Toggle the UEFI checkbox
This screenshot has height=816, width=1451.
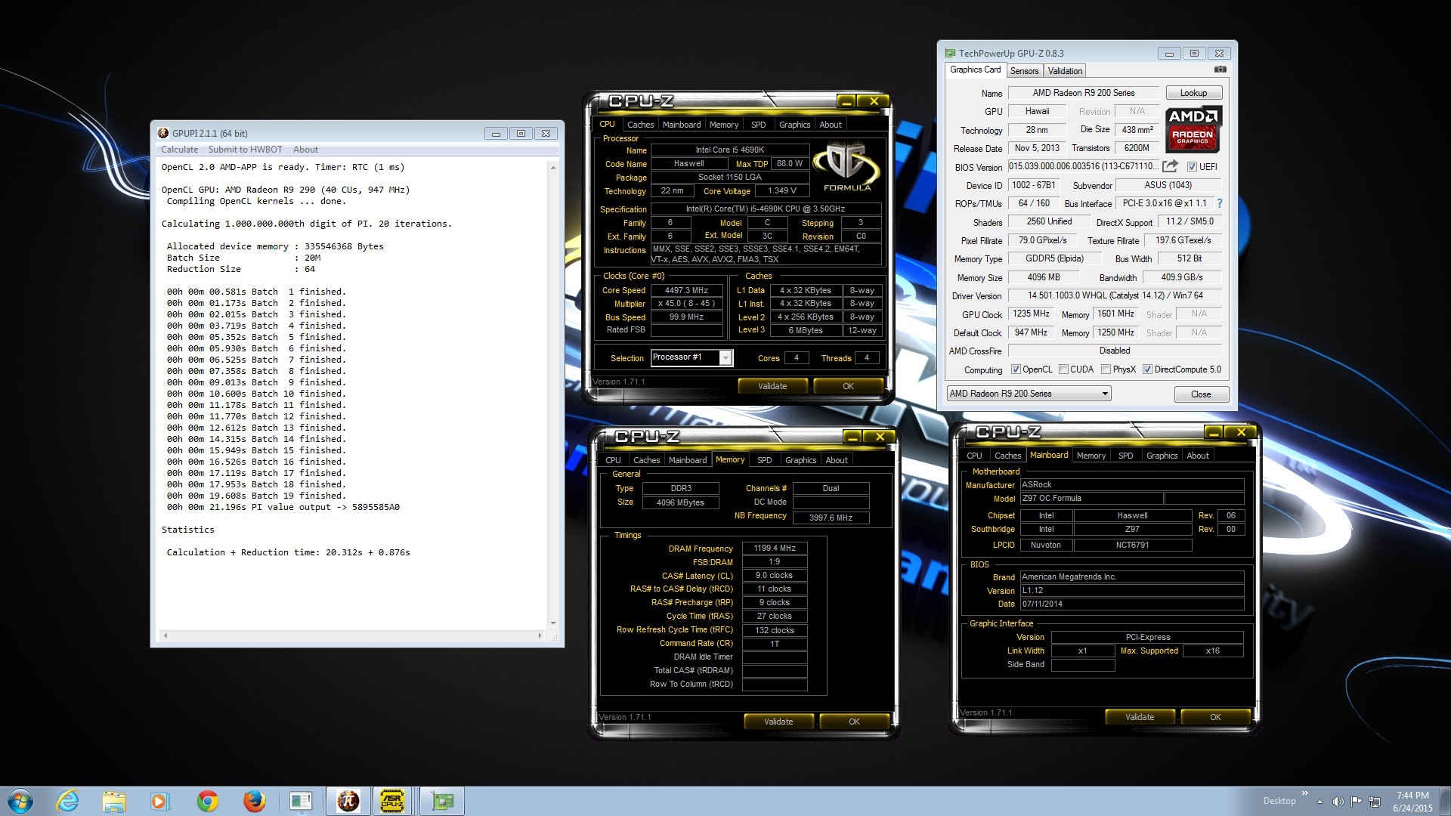point(1192,167)
